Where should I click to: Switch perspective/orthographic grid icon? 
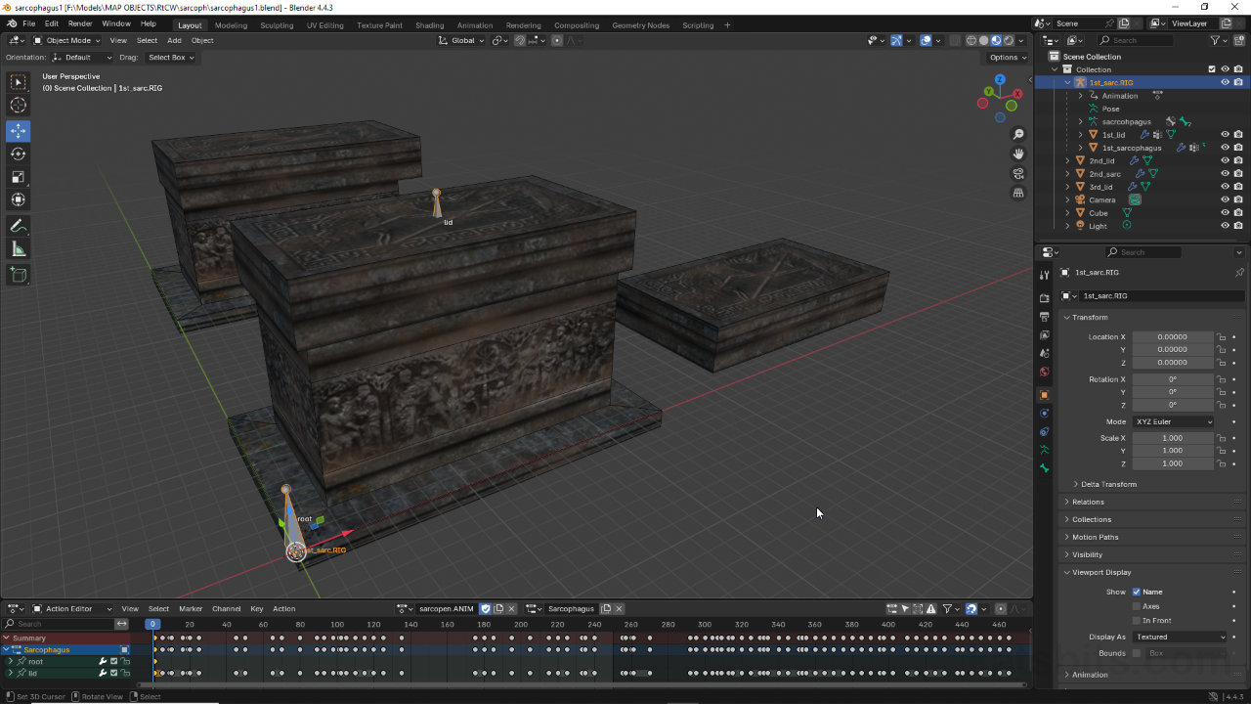click(1018, 194)
